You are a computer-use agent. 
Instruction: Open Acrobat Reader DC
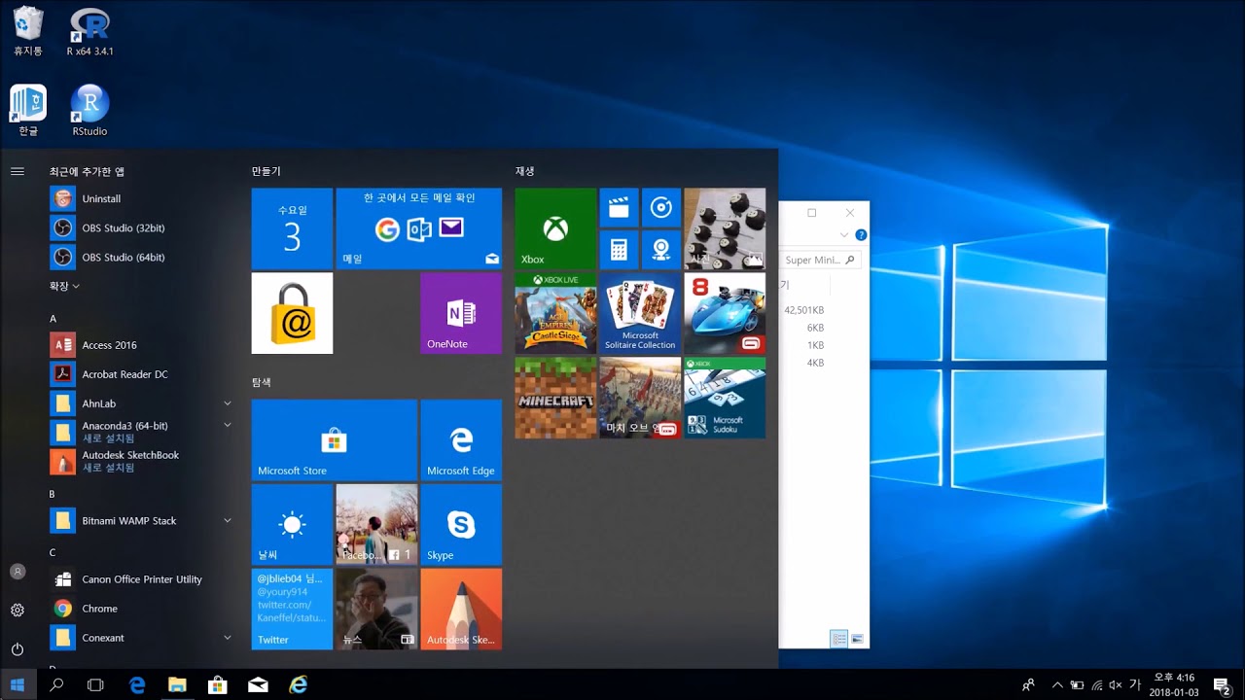coord(144,374)
